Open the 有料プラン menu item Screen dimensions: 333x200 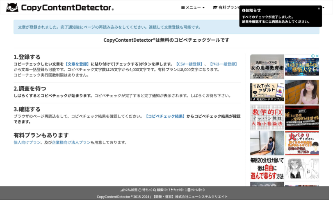(x=226, y=7)
